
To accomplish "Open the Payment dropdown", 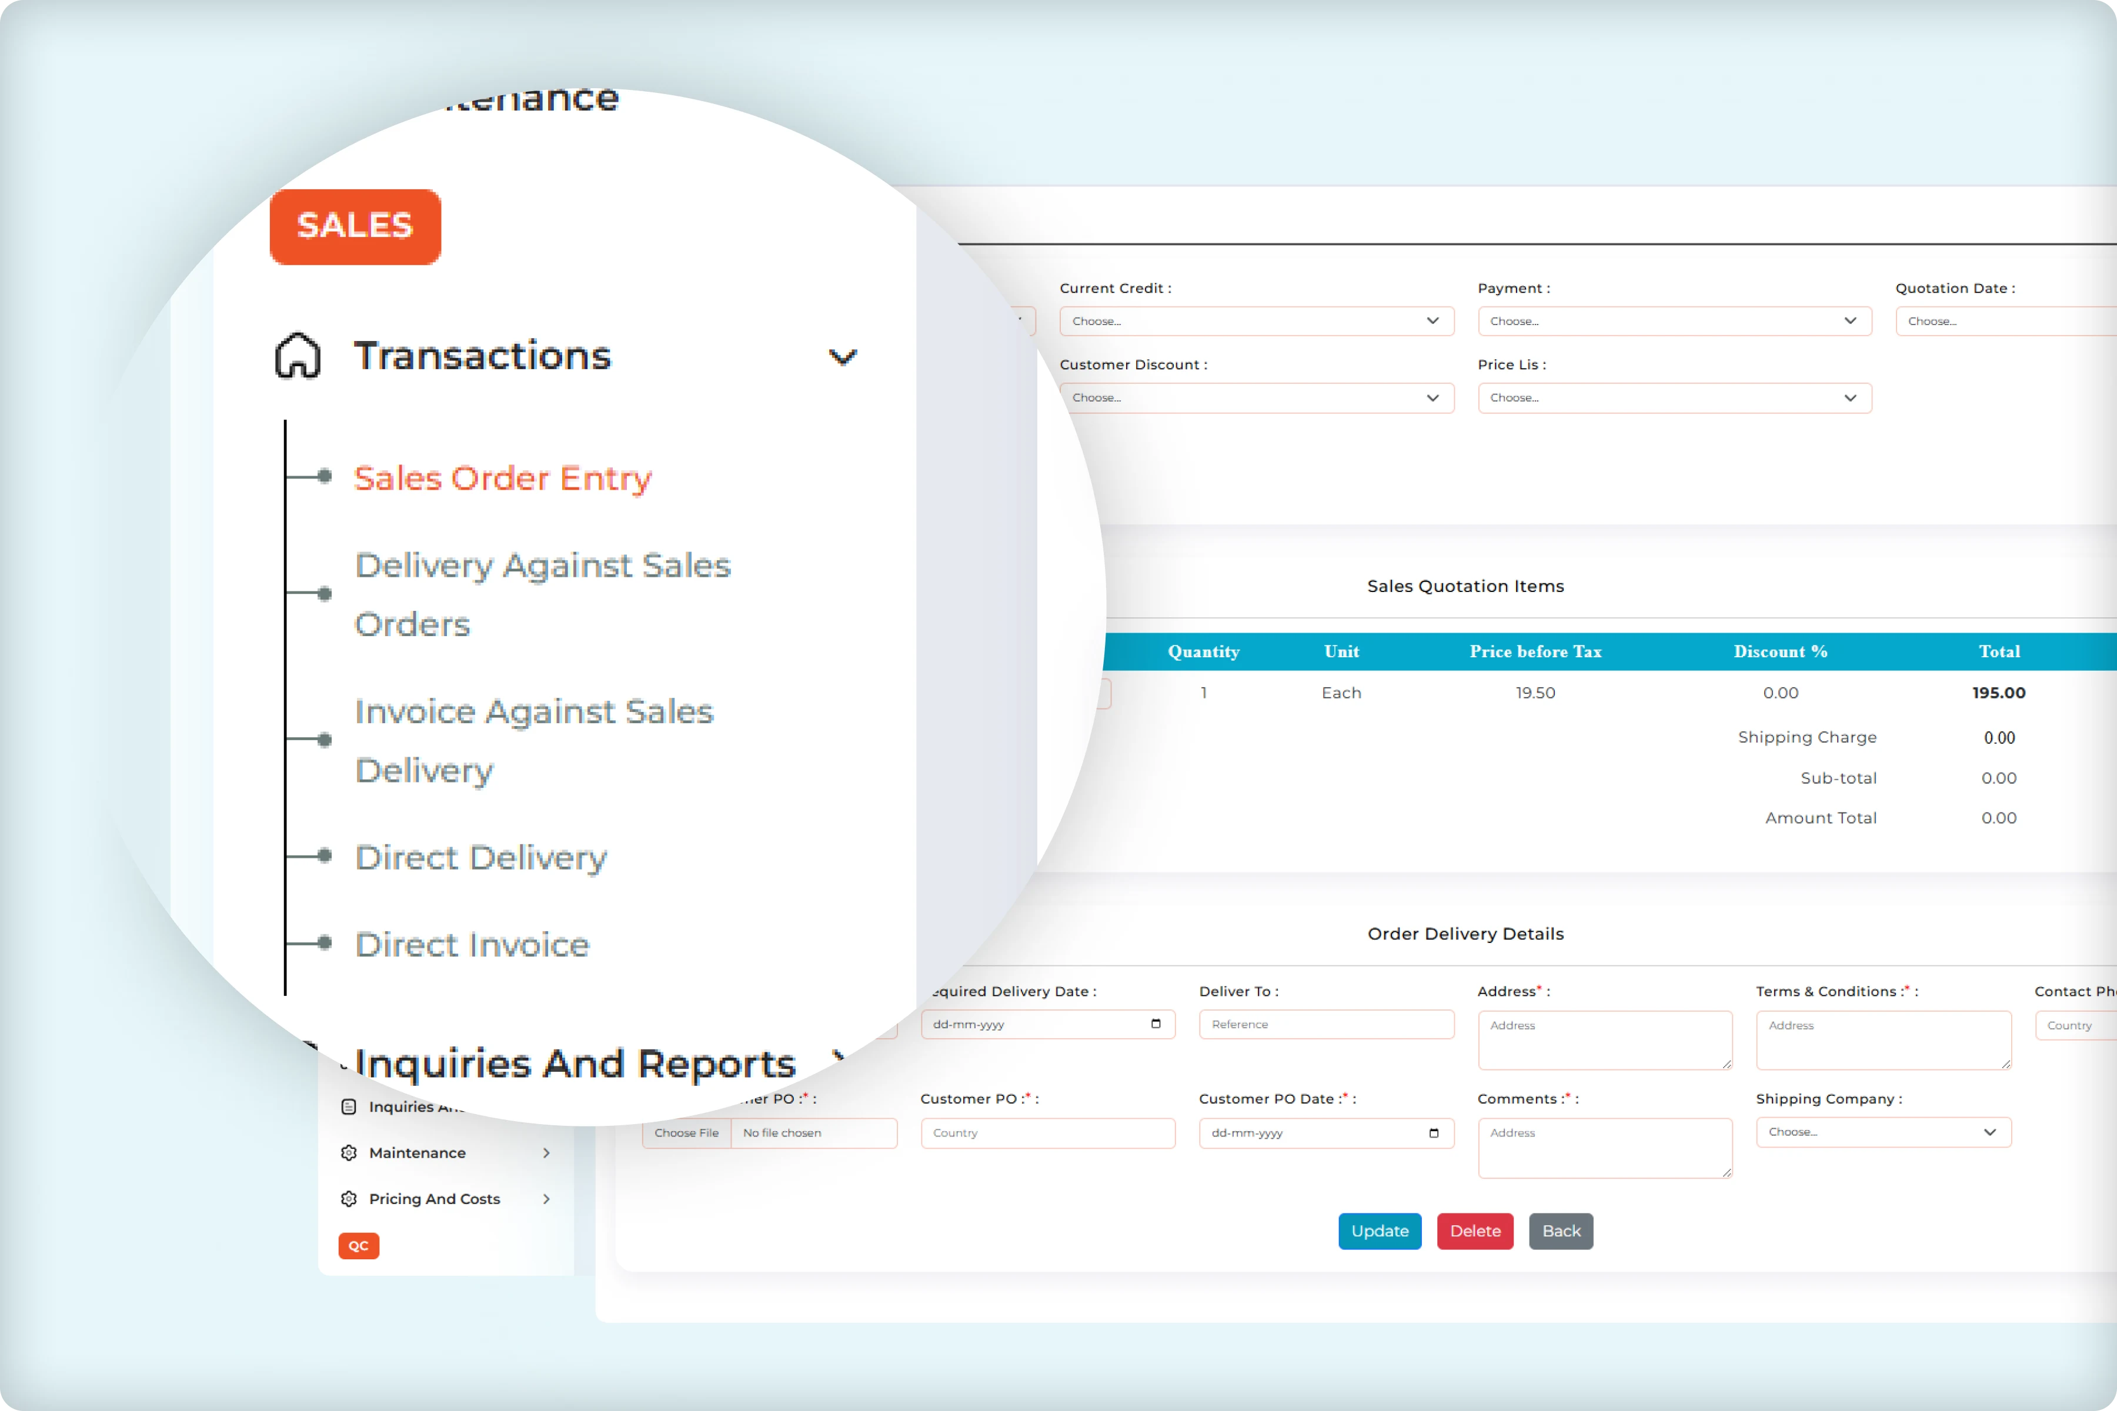I will [1673, 321].
